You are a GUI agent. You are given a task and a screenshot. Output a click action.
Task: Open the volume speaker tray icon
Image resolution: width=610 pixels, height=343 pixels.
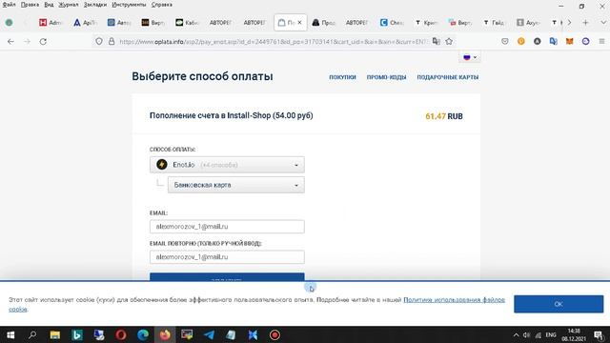[x=526, y=334]
